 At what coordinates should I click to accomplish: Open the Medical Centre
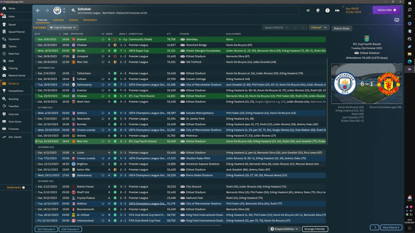[16, 75]
